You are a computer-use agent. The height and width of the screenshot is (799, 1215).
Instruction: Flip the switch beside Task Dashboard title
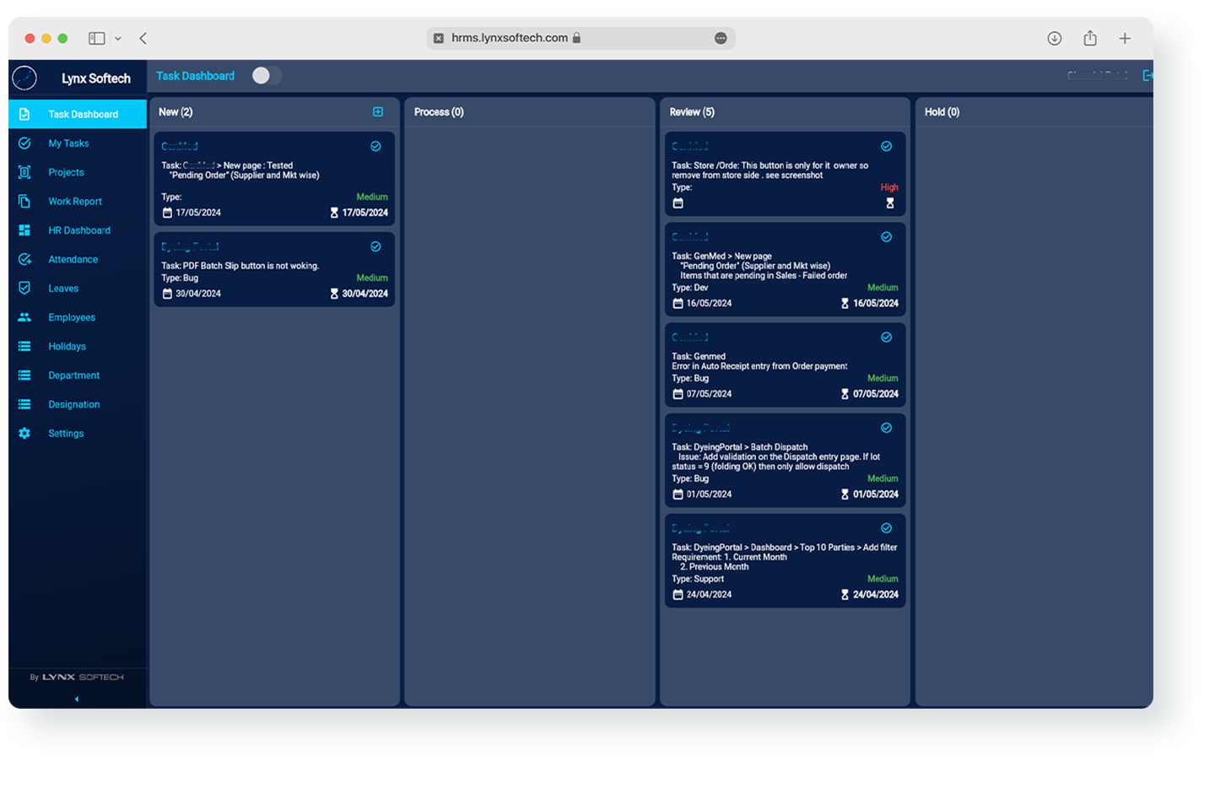(267, 75)
